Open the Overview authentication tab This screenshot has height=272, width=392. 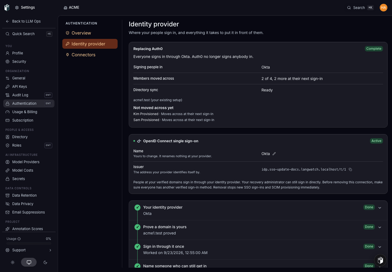90,33
